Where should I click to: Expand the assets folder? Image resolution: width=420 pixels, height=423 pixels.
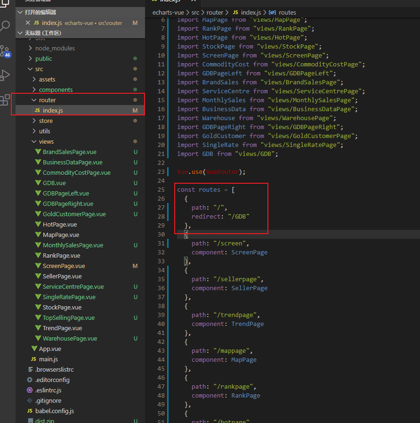tap(34, 79)
